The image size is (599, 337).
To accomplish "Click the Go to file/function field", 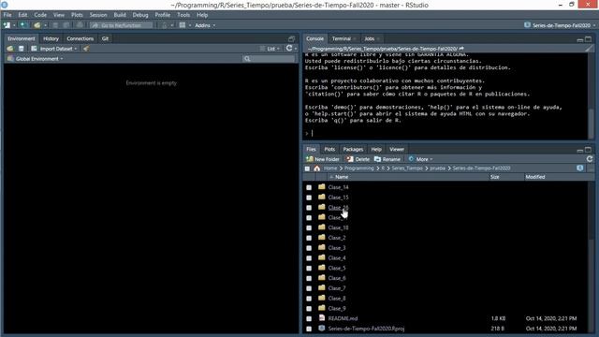I will (122, 25).
